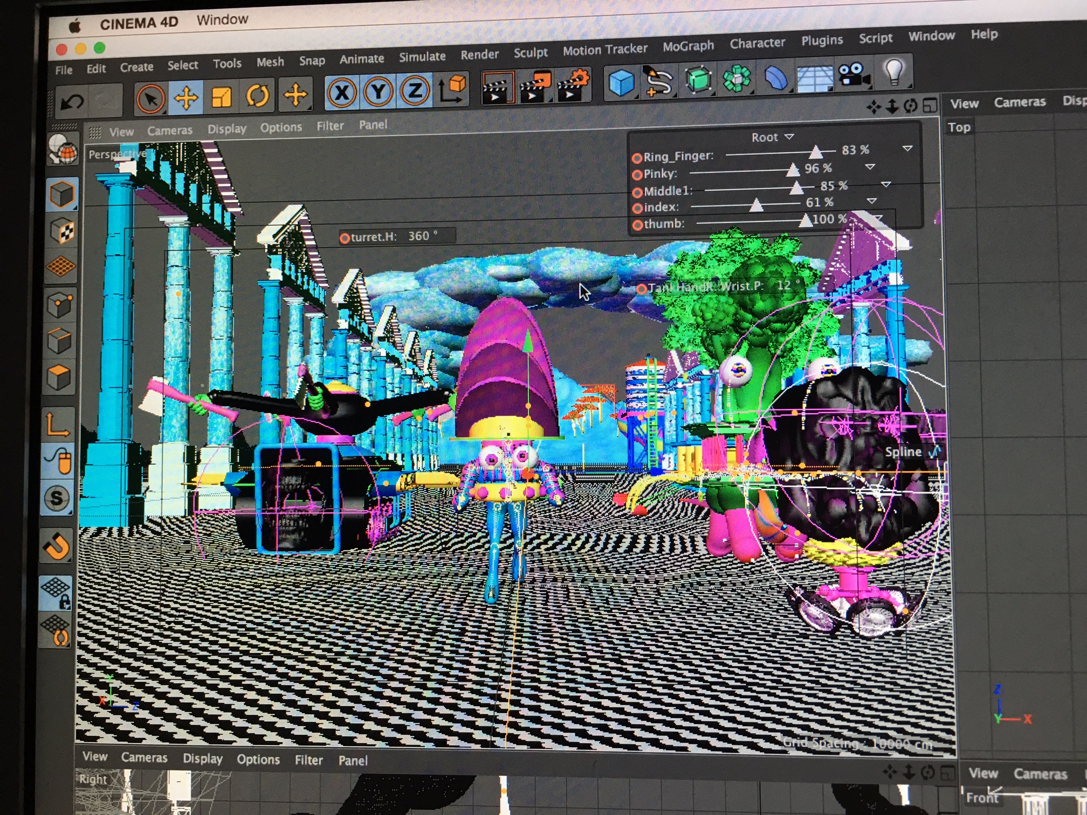Select the Move tool in the toolbar
This screenshot has height=815, width=1087.
[185, 99]
